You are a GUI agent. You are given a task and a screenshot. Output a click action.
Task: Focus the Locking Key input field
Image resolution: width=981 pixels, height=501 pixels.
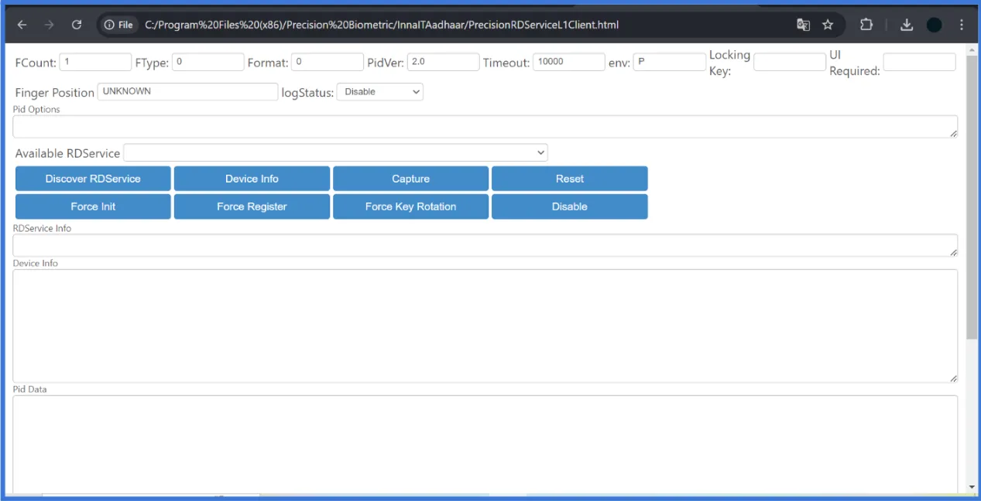click(x=790, y=62)
